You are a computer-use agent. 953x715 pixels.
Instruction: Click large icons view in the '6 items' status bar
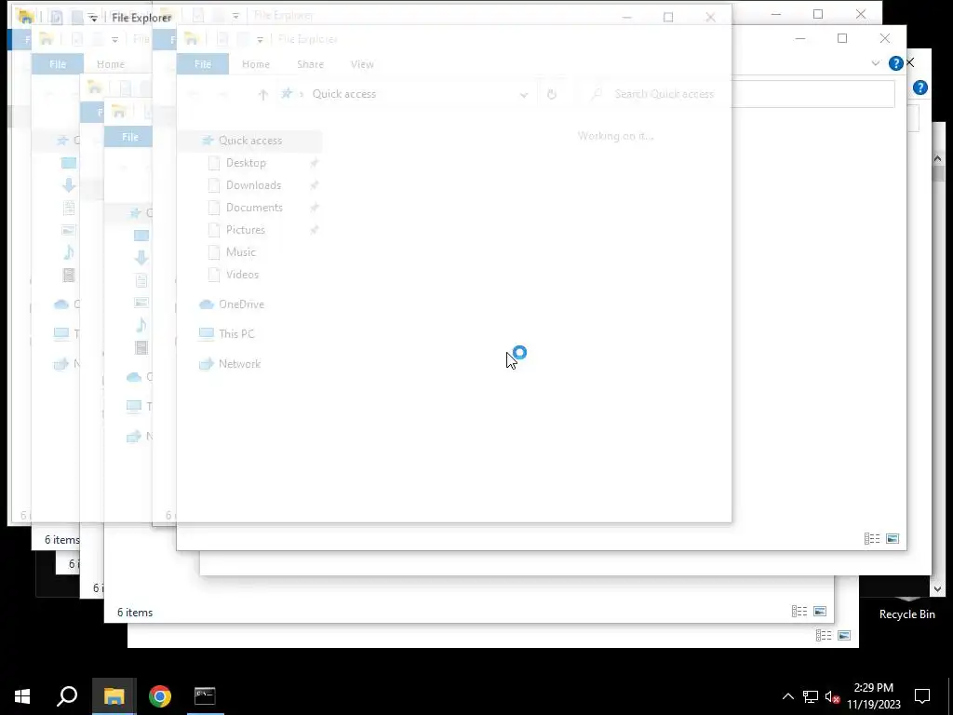(819, 612)
